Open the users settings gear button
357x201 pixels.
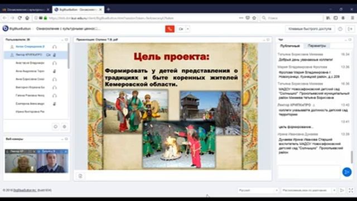pos(65,127)
